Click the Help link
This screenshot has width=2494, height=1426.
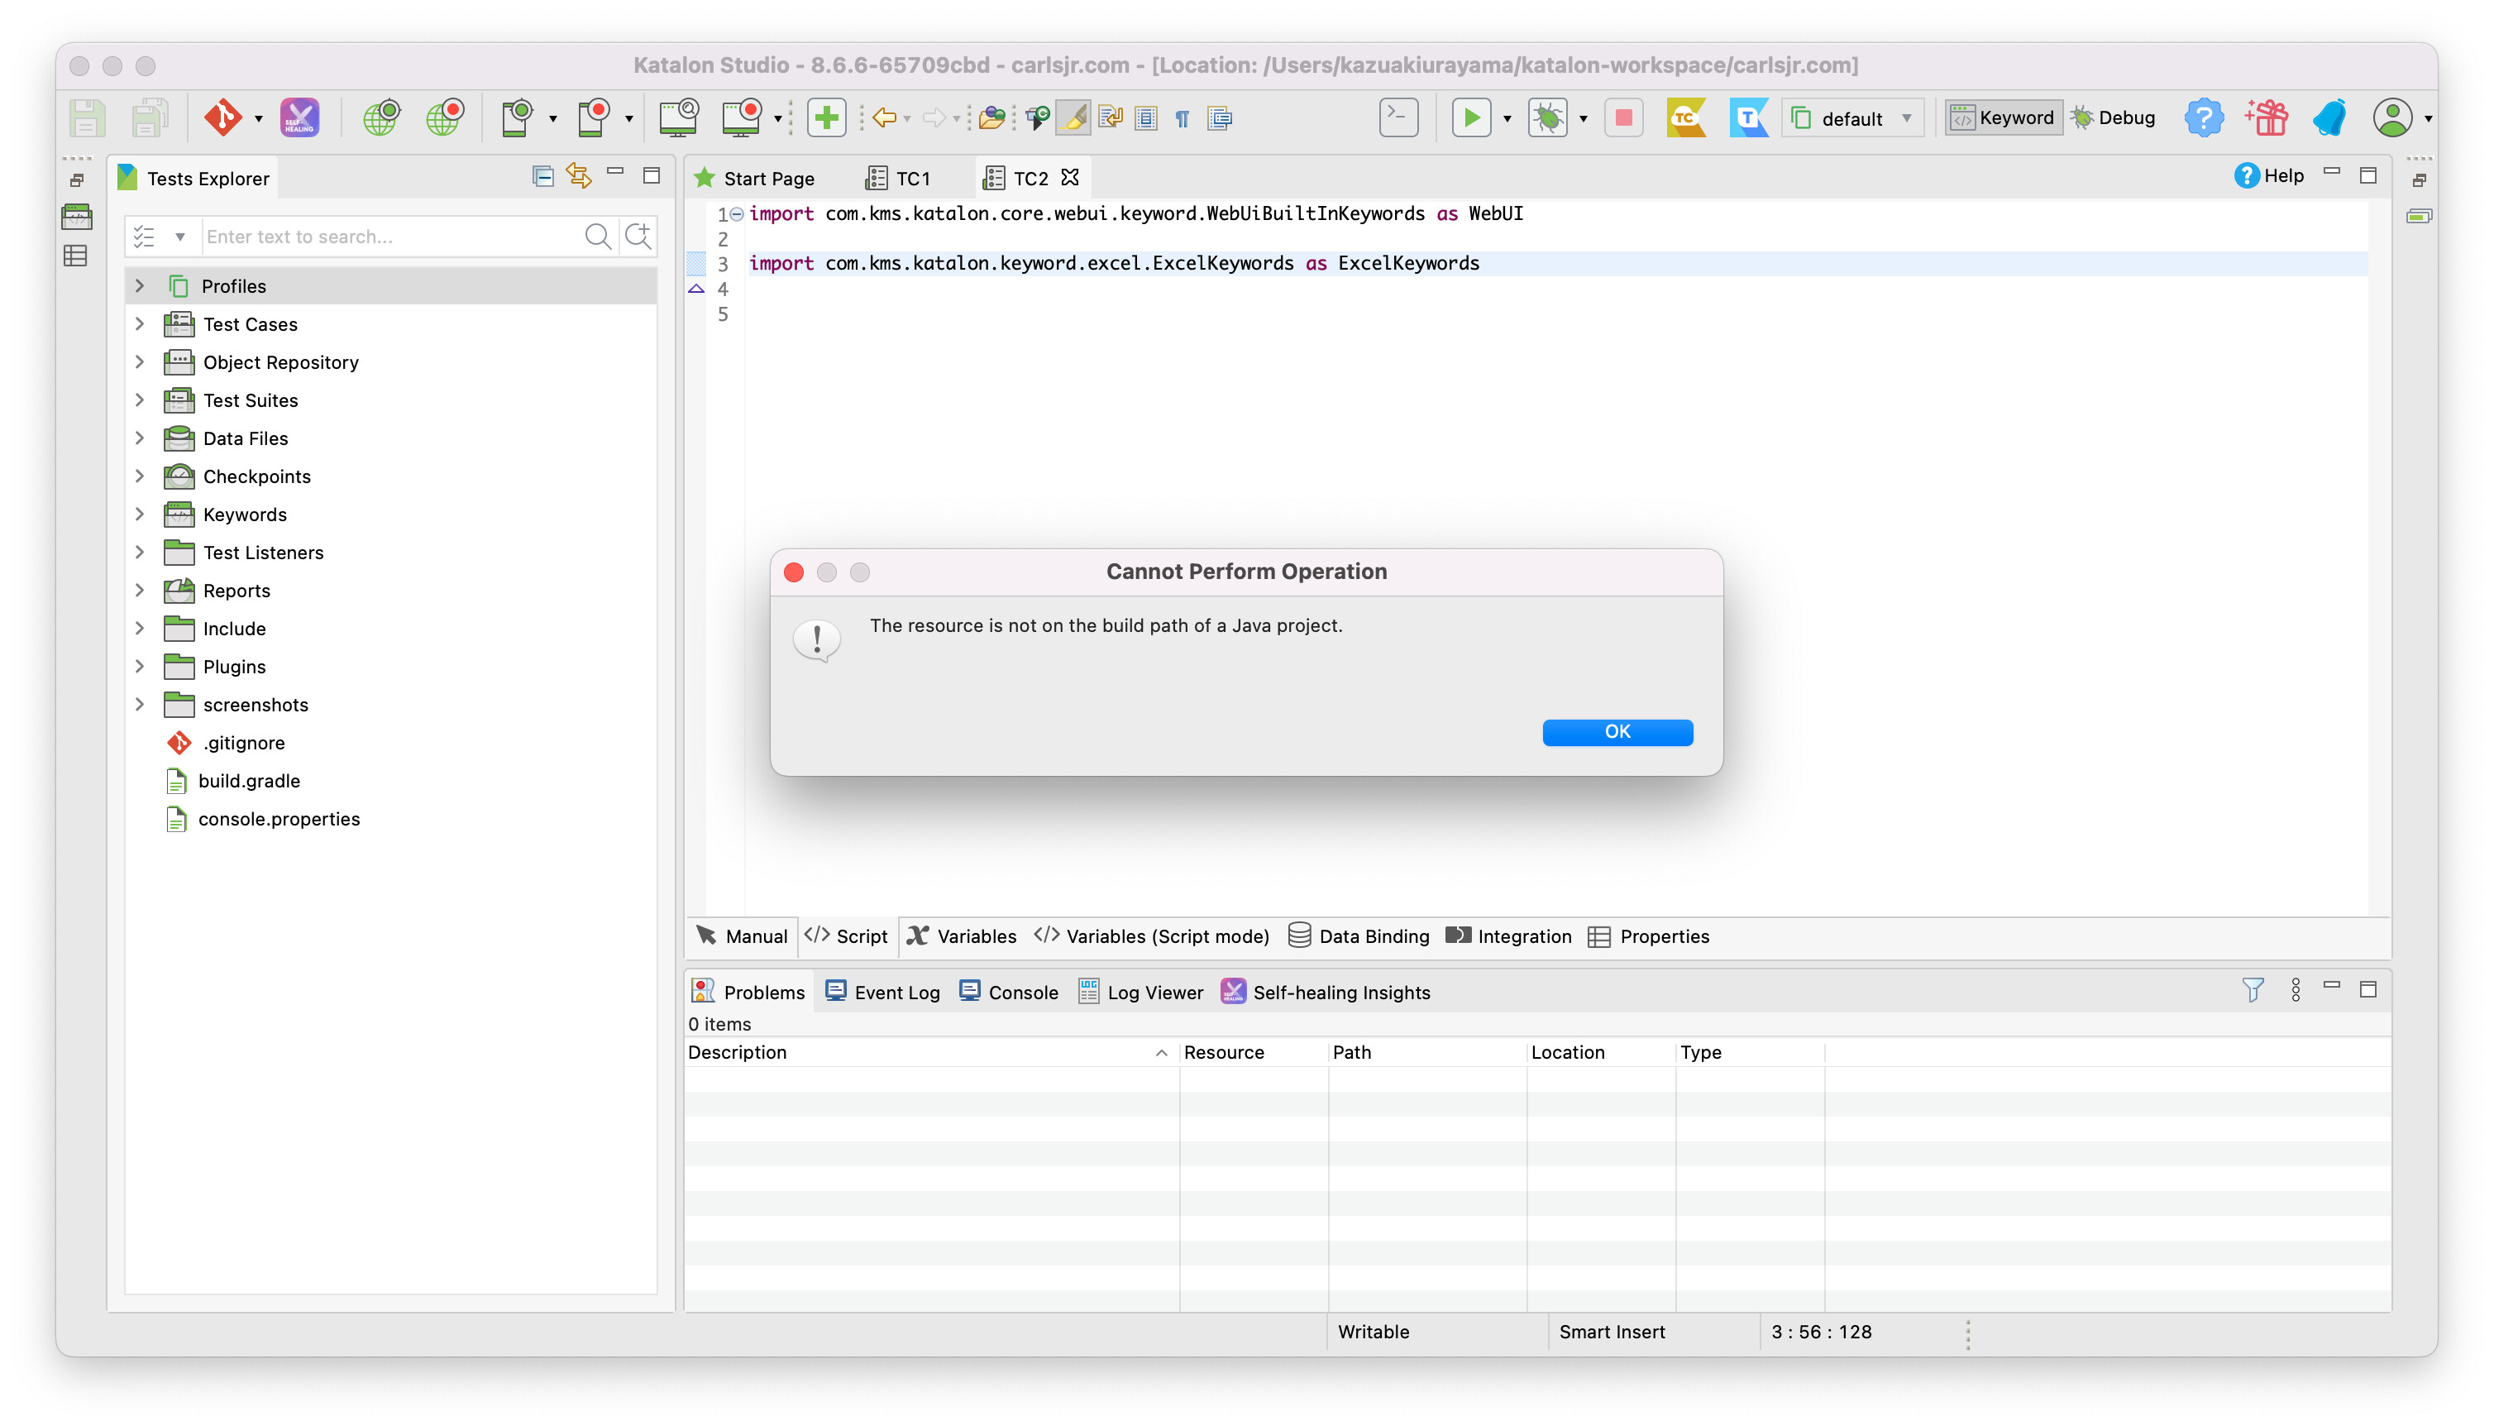[x=2269, y=176]
